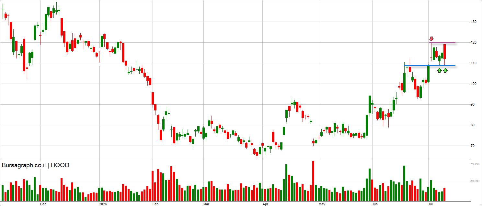Click the 120 price axis label
482x206 pixels.
click(x=474, y=42)
